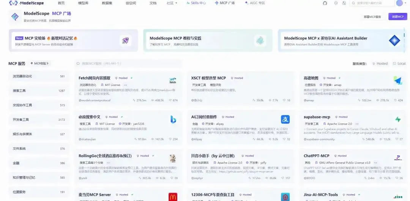This screenshot has height=201, width=410.
Task: Select the 浏览器自动化 category
Action: click(39, 76)
